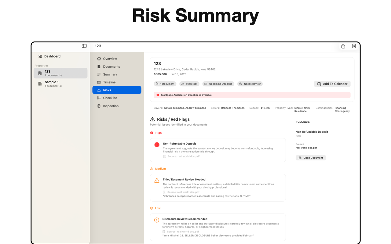Click the lines icon beside Summary
Viewport: 391px width, 244px height.
pos(99,74)
